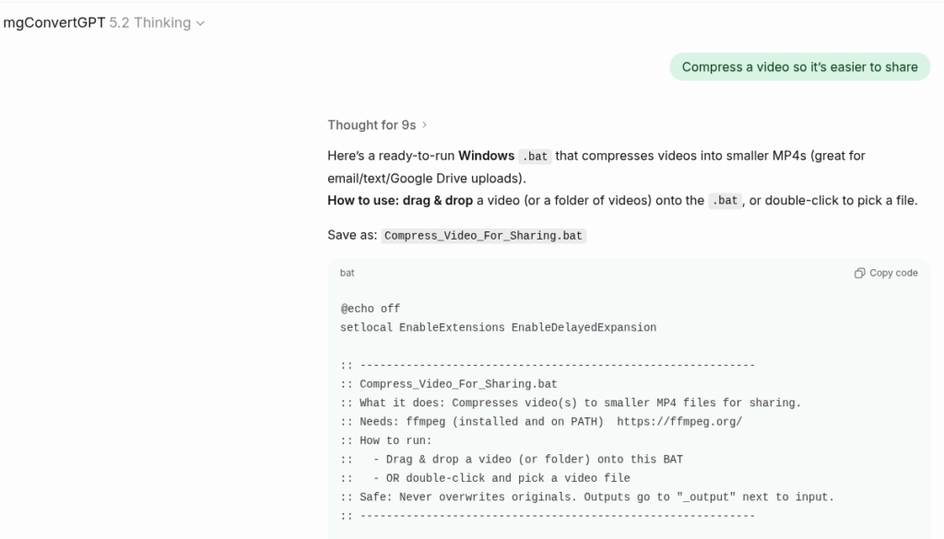Image resolution: width=944 pixels, height=539 pixels.
Task: Click the setlocal EnableExtensions code line
Action: (498, 327)
